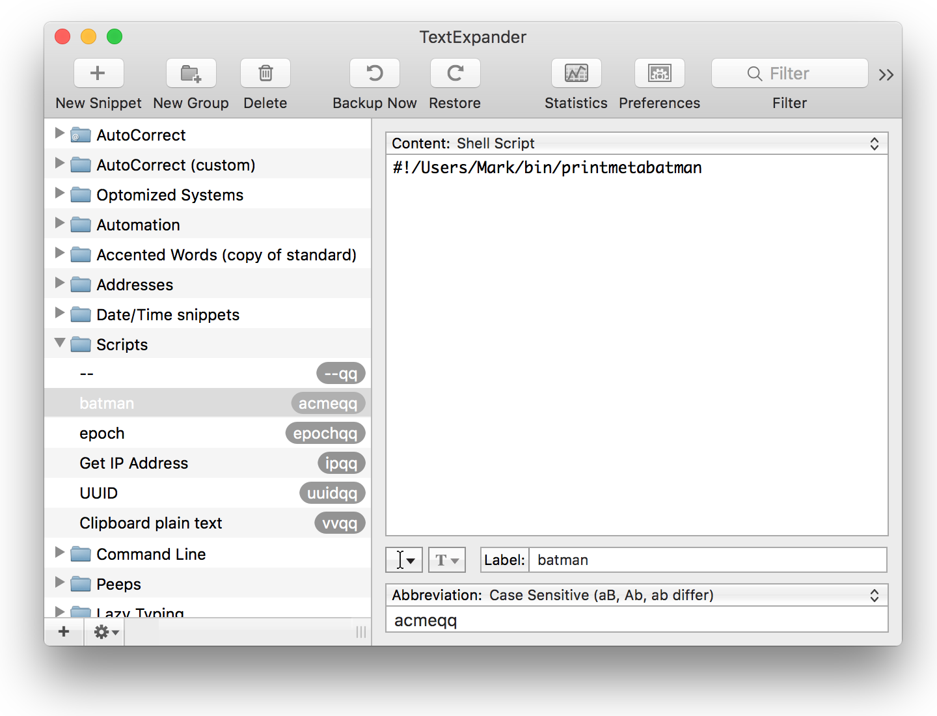937x716 pixels.
Task: Open the text formatting T menu
Action: click(x=447, y=560)
